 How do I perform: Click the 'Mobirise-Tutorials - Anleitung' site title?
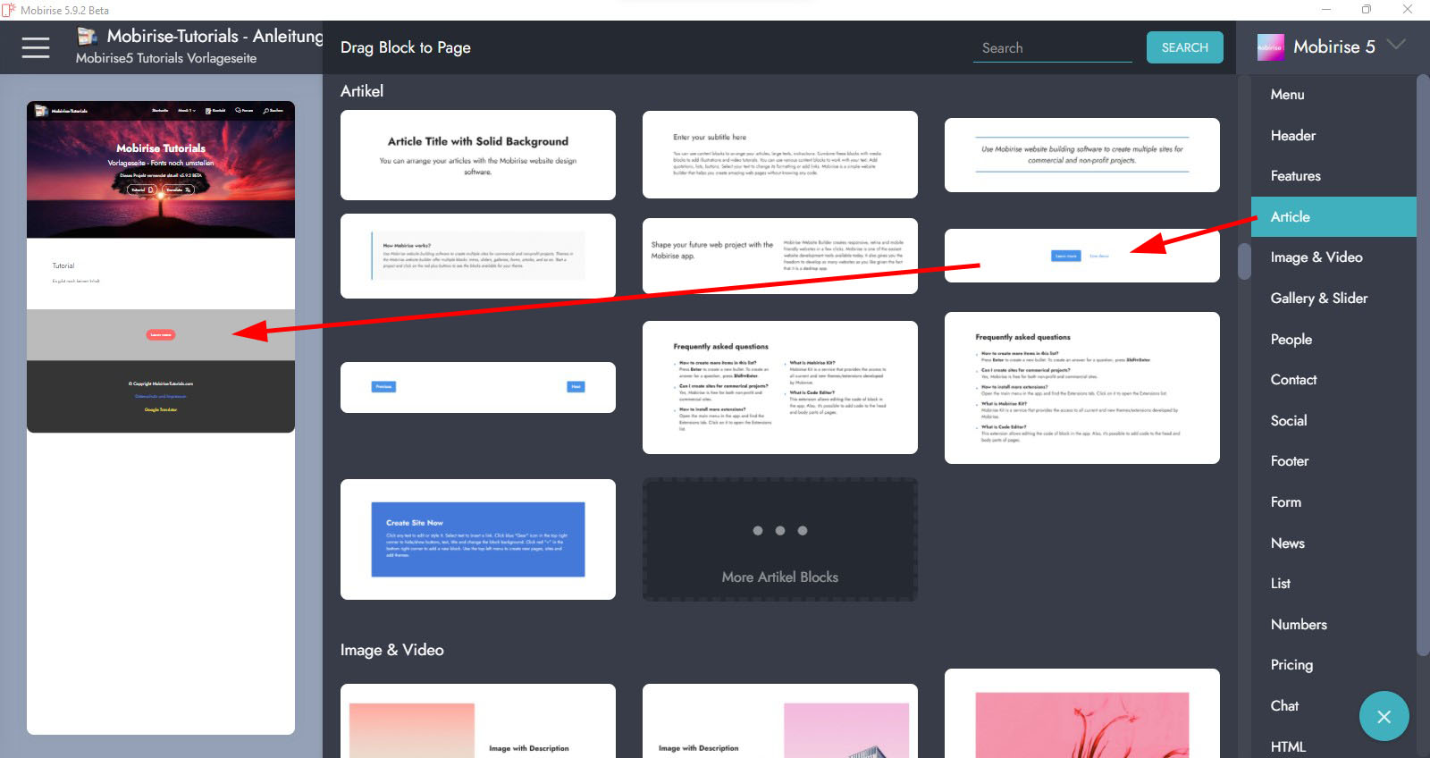tap(215, 36)
